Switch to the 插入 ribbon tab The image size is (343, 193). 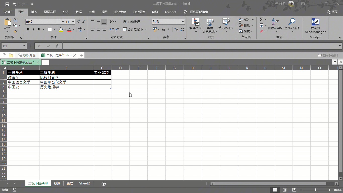point(34,12)
